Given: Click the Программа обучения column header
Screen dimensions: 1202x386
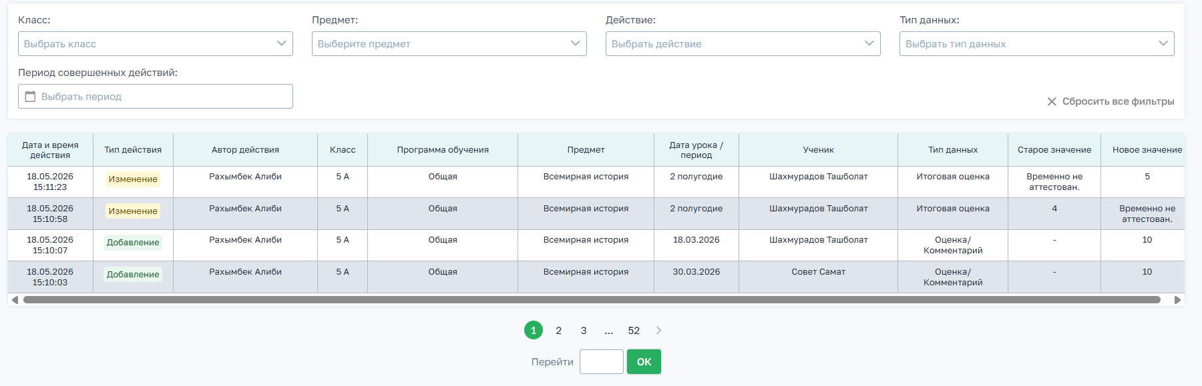Looking at the screenshot, I should coord(443,150).
